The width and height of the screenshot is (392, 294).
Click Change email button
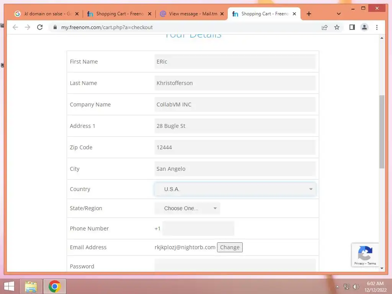(230, 247)
